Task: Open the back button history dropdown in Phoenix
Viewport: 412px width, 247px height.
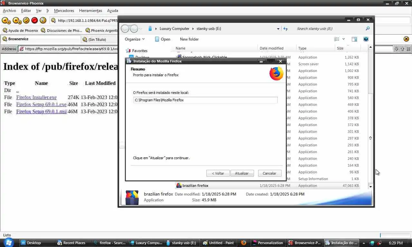Action: (x=9, y=22)
